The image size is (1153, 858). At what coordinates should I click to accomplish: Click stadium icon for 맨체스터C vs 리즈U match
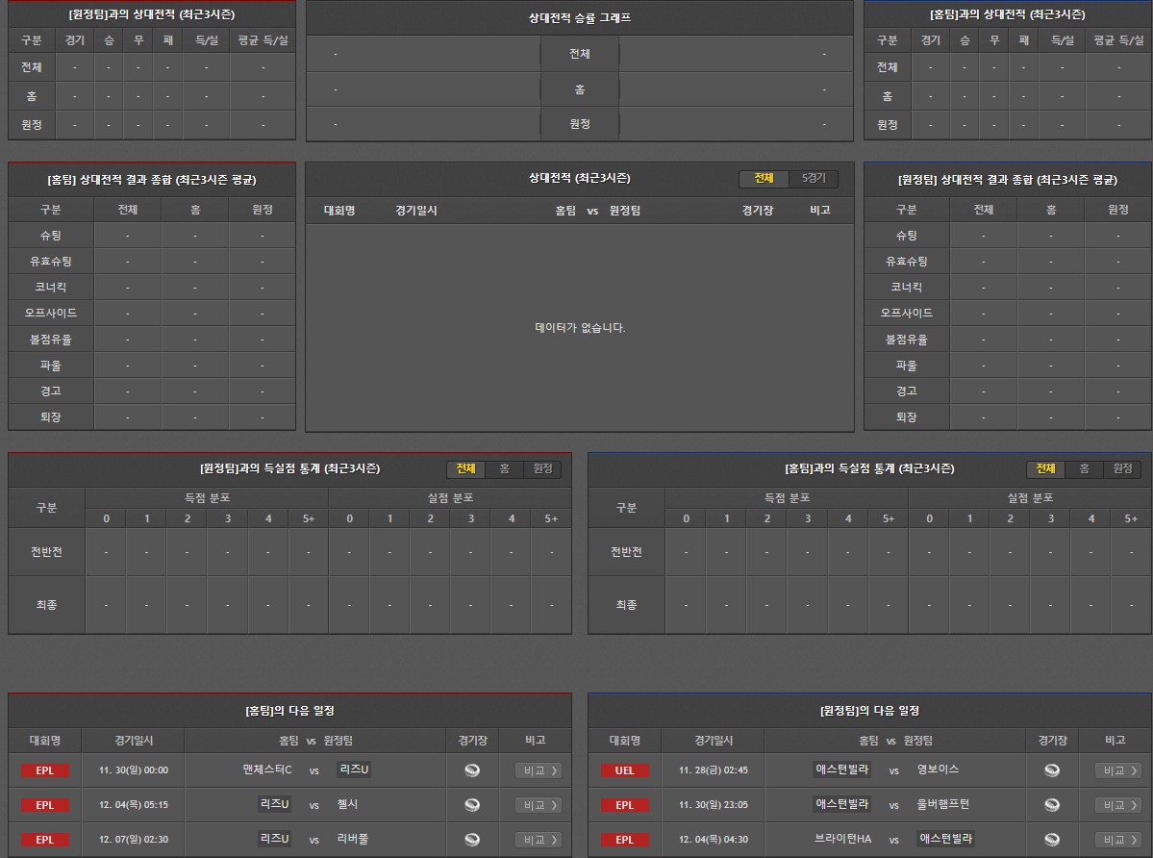click(471, 770)
